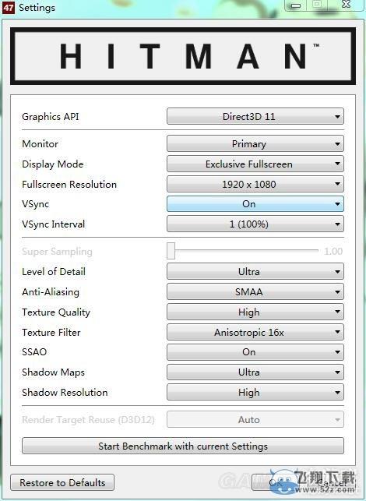
Task: Click the OK button
Action: (276, 482)
